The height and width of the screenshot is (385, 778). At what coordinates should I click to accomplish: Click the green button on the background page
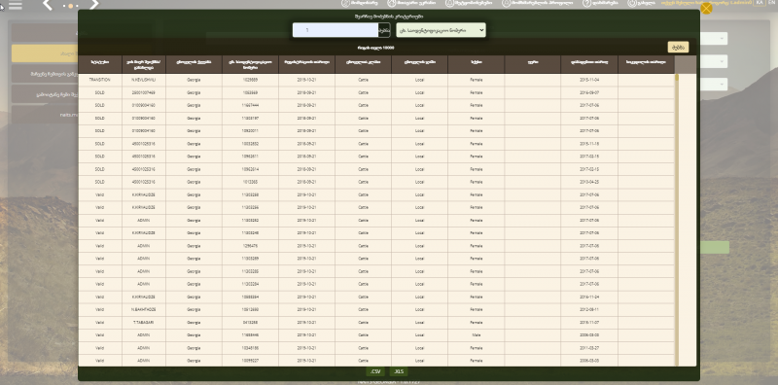pos(715,248)
